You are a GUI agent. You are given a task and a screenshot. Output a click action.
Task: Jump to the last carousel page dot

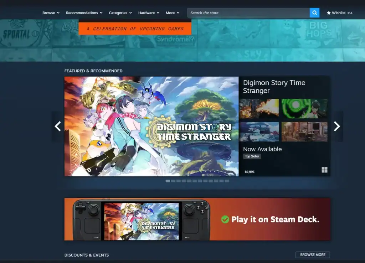pyautogui.click(x=227, y=181)
